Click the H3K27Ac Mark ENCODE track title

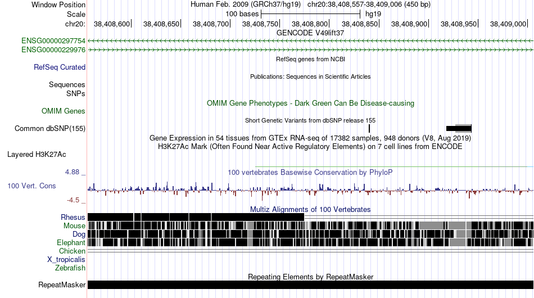tap(310, 146)
